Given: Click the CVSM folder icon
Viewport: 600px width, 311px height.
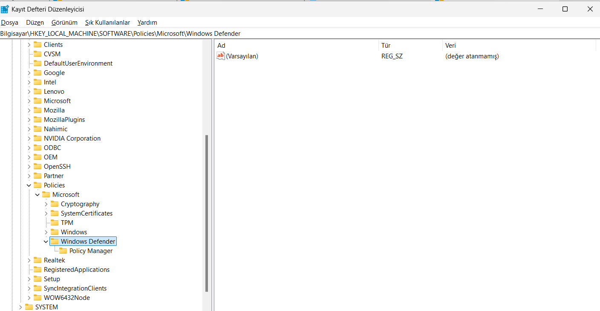Looking at the screenshot, I should (x=37, y=54).
